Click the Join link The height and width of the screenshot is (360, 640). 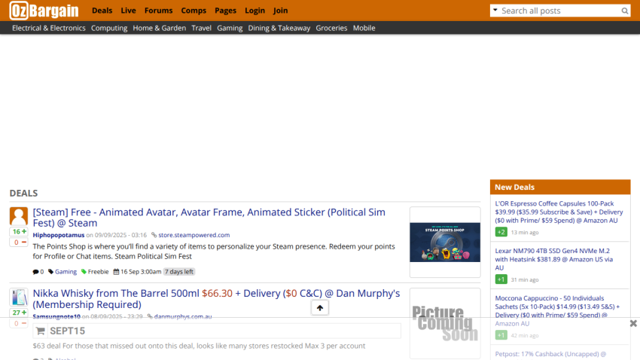(280, 11)
